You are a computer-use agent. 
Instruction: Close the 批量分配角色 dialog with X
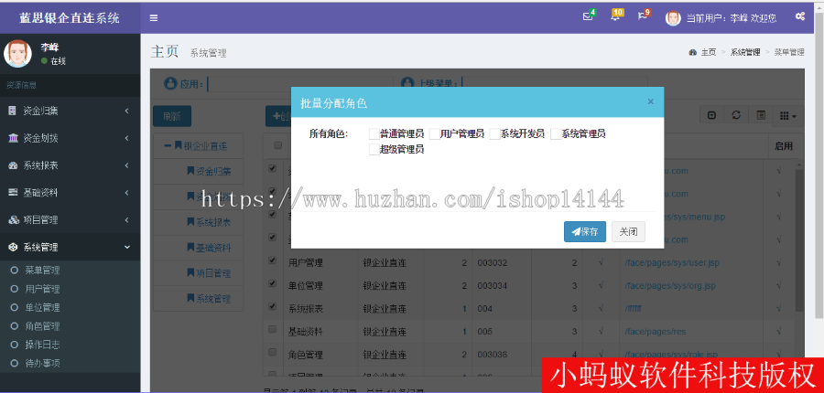(651, 101)
